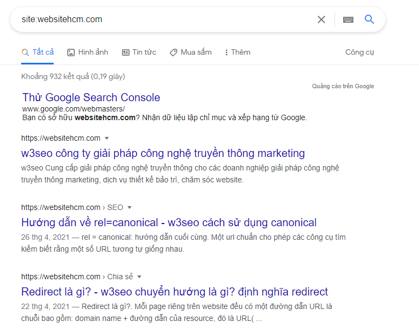Click the date text 26 thg 4, 2021
Screen dimensions: 419x335
click(45, 237)
